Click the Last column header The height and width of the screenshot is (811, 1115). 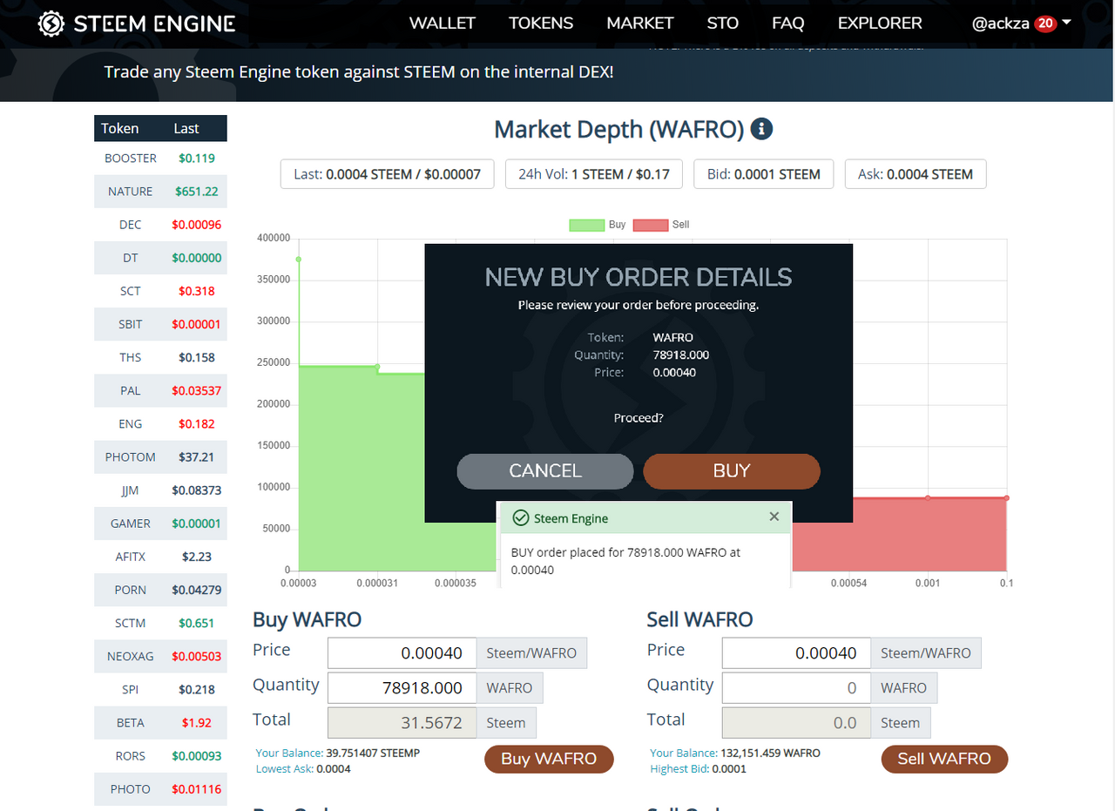(186, 128)
